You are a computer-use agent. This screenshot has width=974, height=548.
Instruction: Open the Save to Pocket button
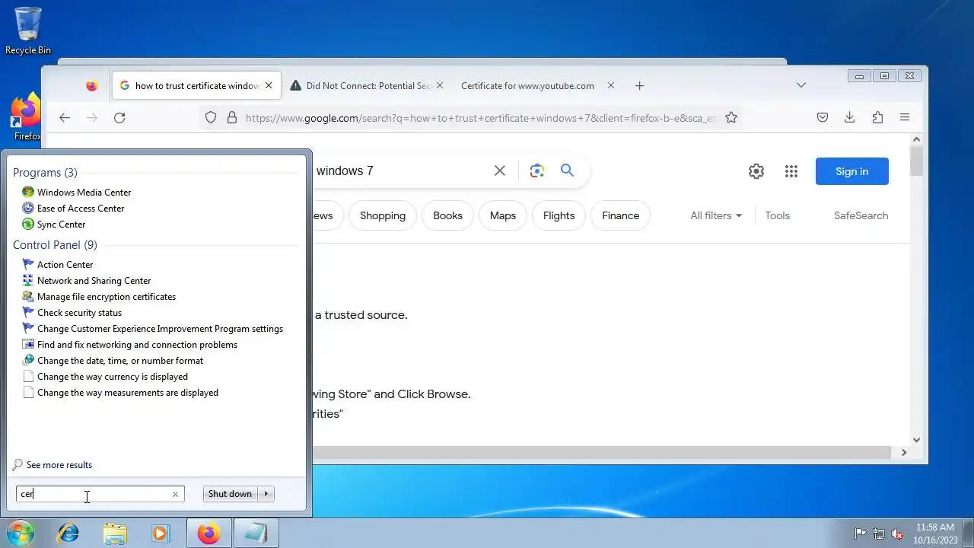(823, 117)
